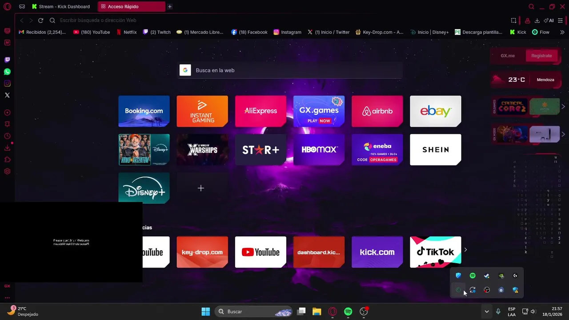Expand sidebar three-dots more menu
The height and width of the screenshot is (320, 569).
(7, 298)
